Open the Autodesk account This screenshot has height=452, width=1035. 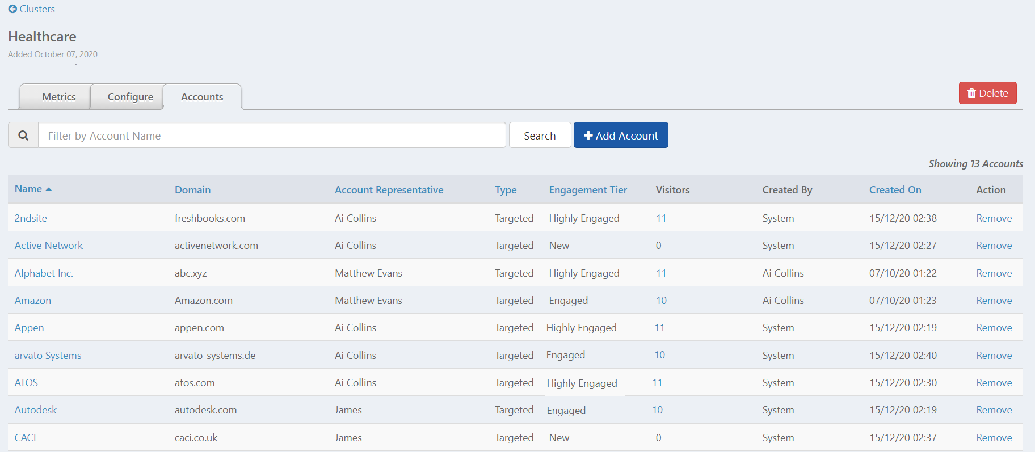tap(36, 410)
